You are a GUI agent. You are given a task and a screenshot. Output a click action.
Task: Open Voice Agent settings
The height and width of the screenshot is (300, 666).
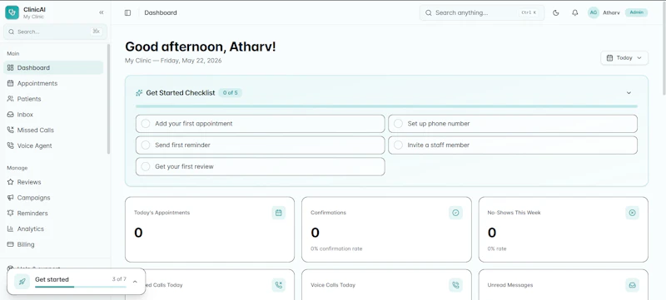tap(53, 145)
